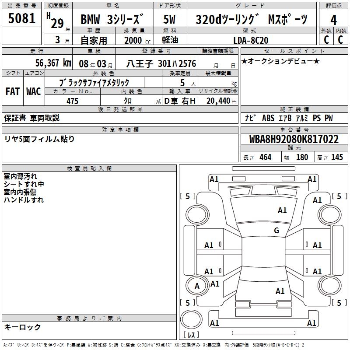Click アルミ in genuine equipment

(x=302, y=118)
